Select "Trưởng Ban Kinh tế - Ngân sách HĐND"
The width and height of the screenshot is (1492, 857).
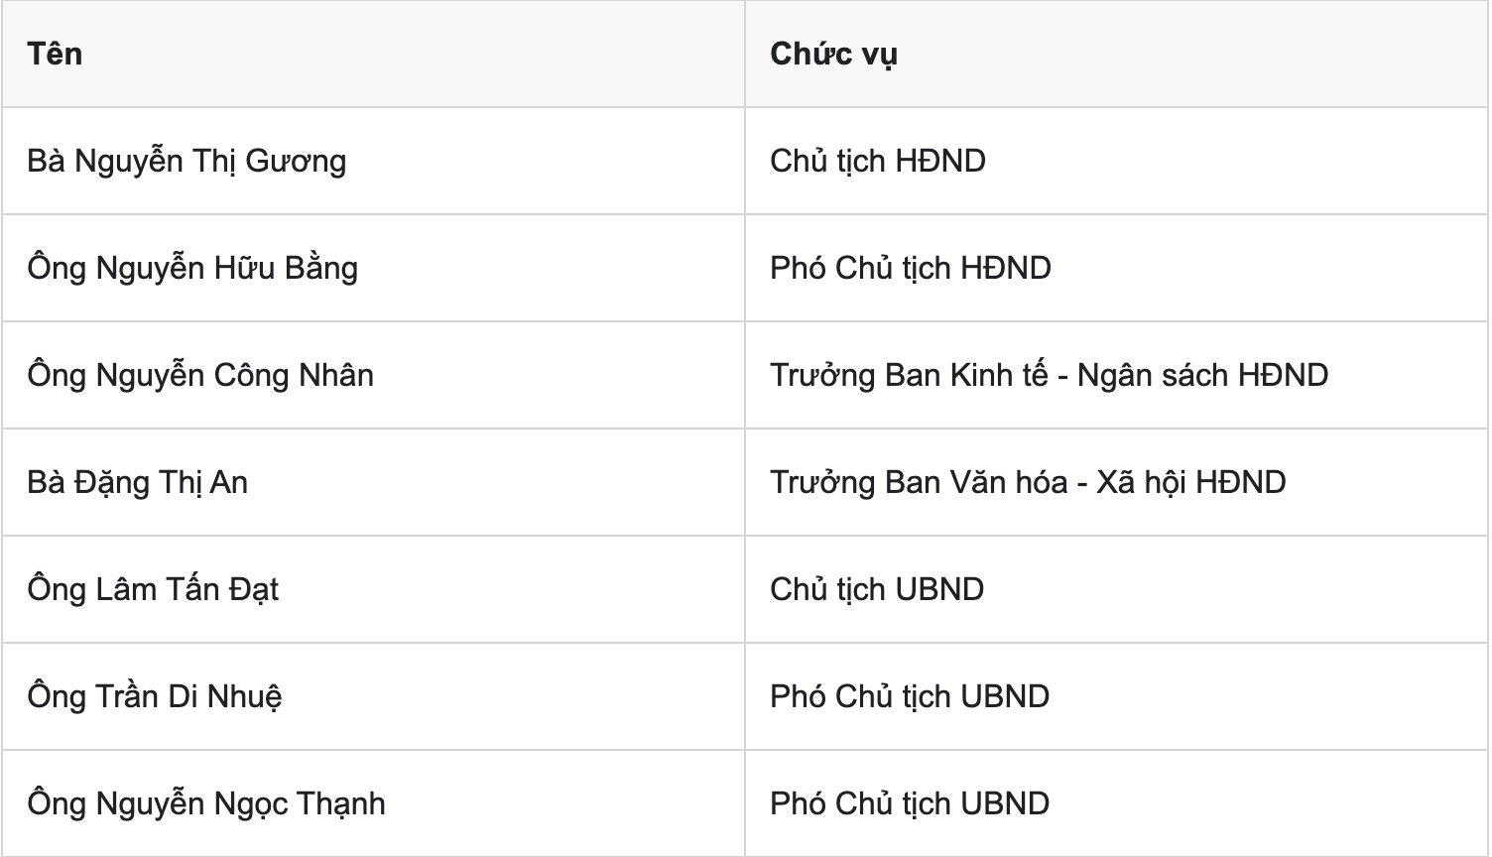tap(1049, 376)
